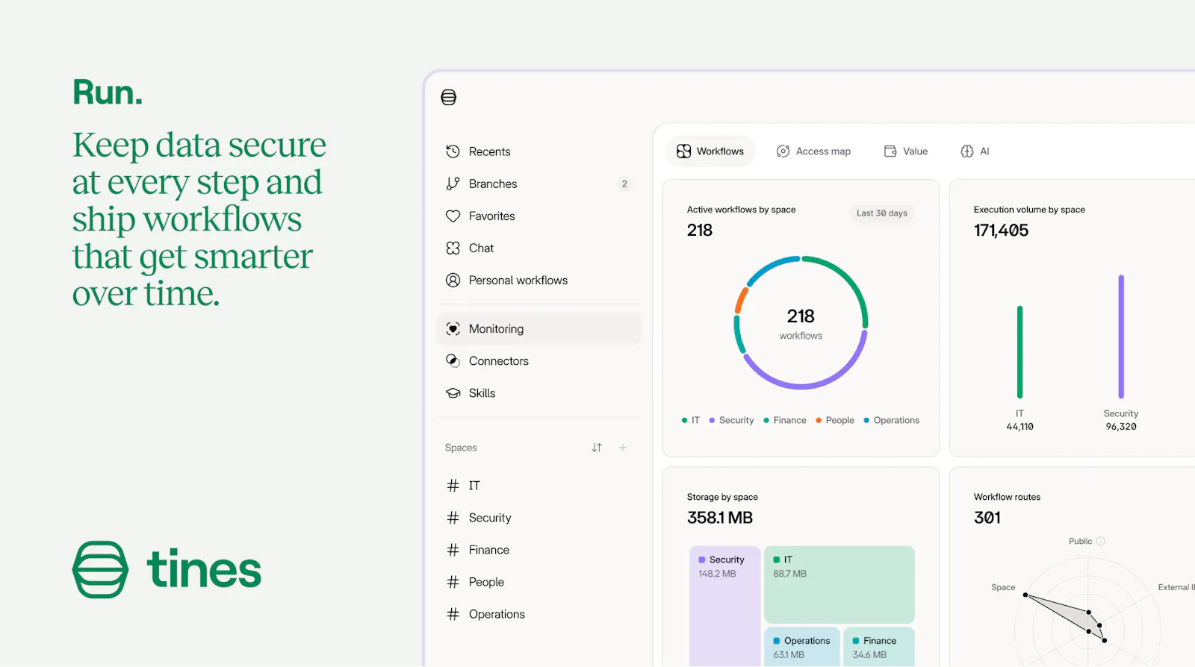Open the IT space

[x=538, y=486]
